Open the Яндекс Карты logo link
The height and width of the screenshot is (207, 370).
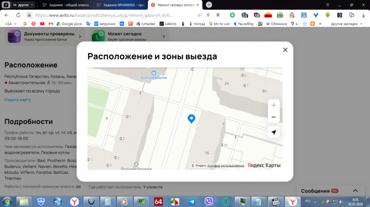(264, 165)
